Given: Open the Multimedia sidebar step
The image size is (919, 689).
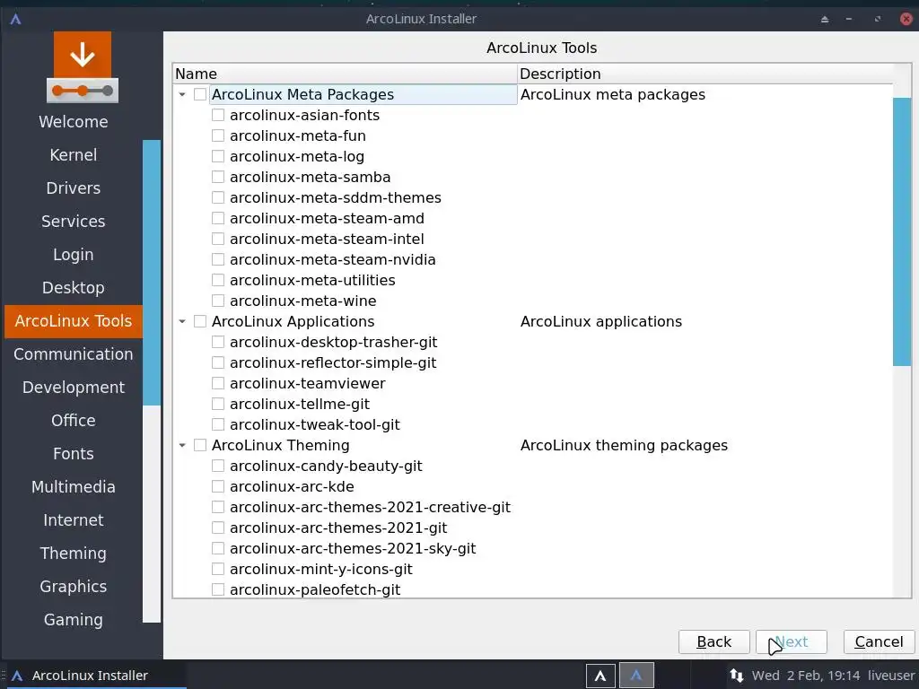Looking at the screenshot, I should click(x=74, y=487).
